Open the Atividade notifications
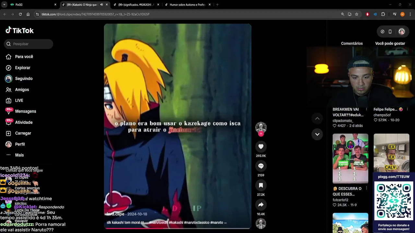415x233 pixels. tap(24, 122)
